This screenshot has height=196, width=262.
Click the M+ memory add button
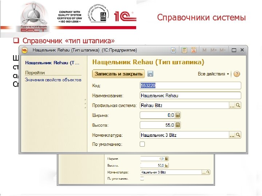(x=213, y=50)
